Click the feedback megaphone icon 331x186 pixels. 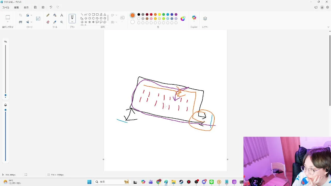(316, 7)
